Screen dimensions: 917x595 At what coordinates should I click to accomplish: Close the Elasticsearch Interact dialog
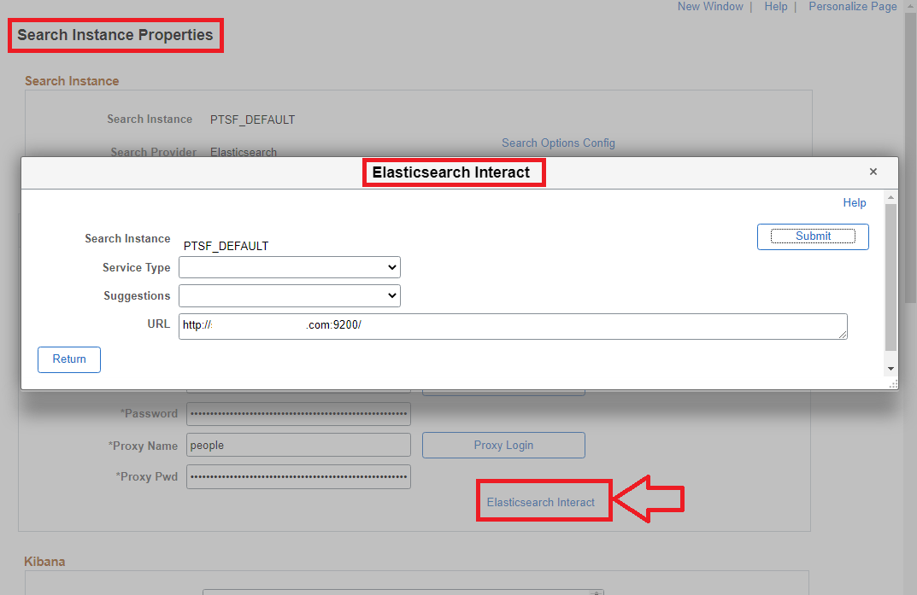pos(873,172)
